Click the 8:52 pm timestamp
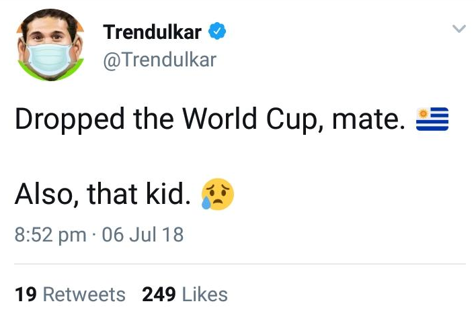476x320 pixels. 50,235
